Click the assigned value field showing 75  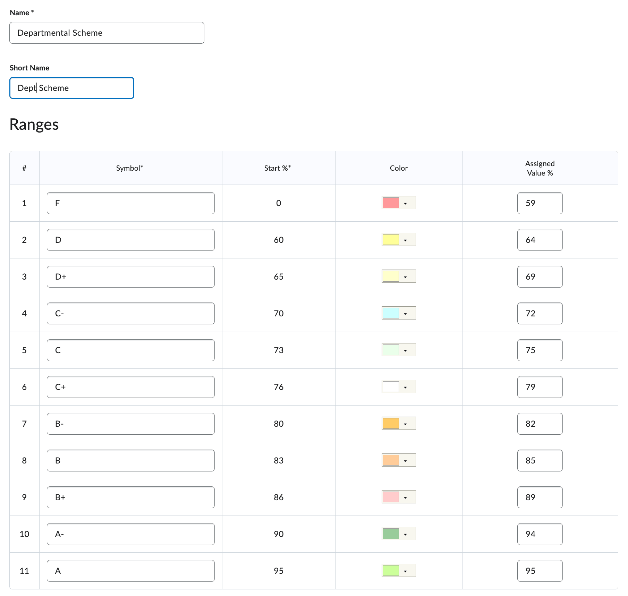coord(540,350)
